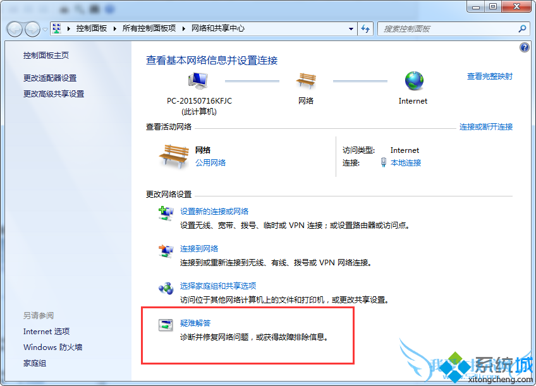Click 查看完整映射 link
536x386 pixels.
(x=489, y=76)
